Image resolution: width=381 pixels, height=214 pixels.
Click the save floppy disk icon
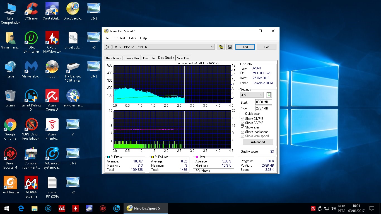click(230, 47)
